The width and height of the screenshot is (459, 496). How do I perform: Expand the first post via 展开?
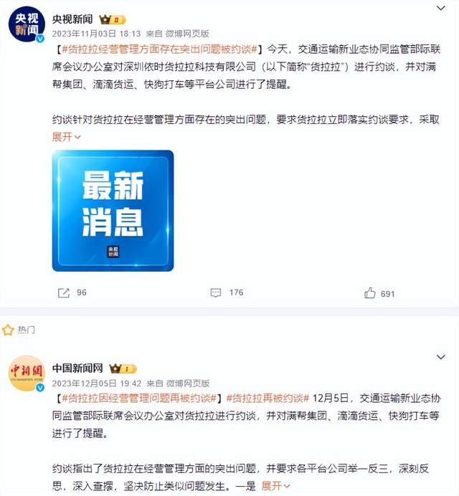(67, 137)
